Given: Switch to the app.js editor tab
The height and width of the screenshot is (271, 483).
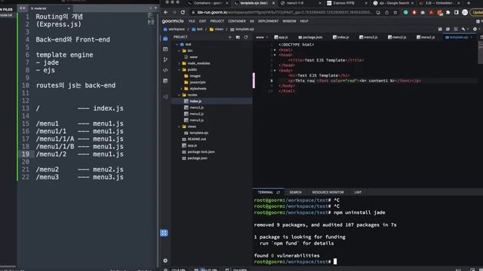Looking at the screenshot, I should pyautogui.click(x=281, y=37).
